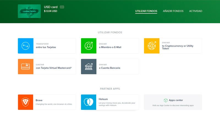Image resolution: width=220 pixels, height=115 pixels.
Task: Click the blue transfer arrows icon
Action: pyautogui.click(x=26, y=46)
